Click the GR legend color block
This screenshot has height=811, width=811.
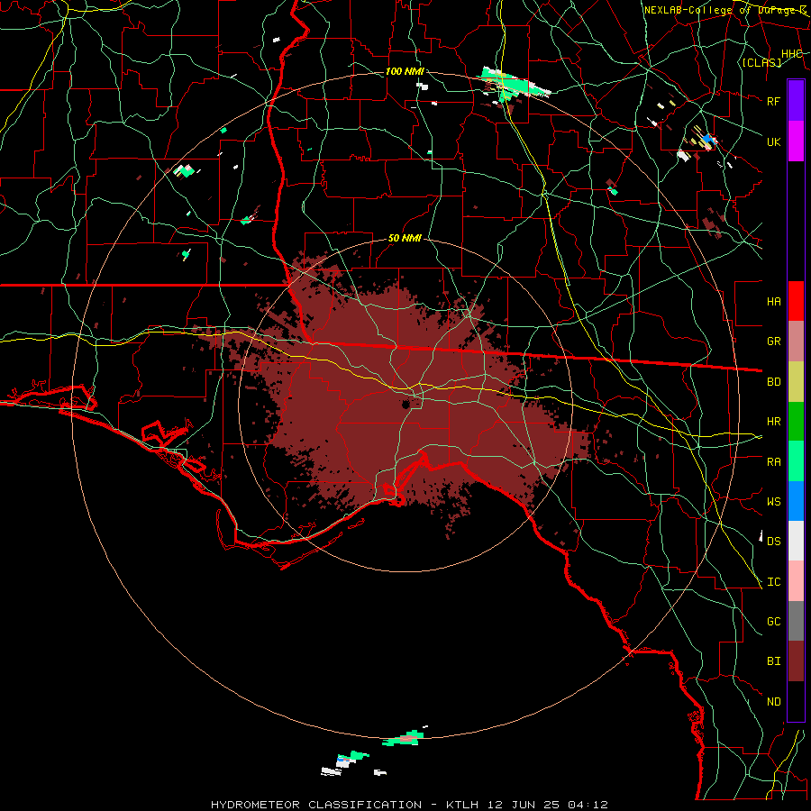[x=796, y=342]
